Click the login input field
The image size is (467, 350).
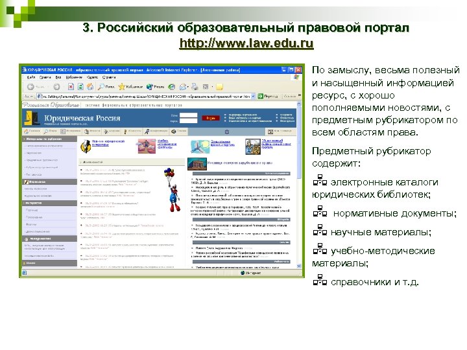[188, 115]
